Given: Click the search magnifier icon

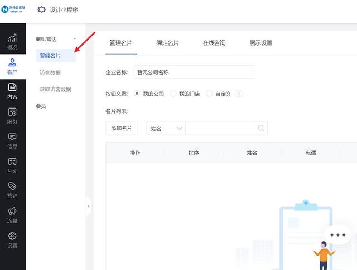Looking at the screenshot, I should click(x=260, y=128).
